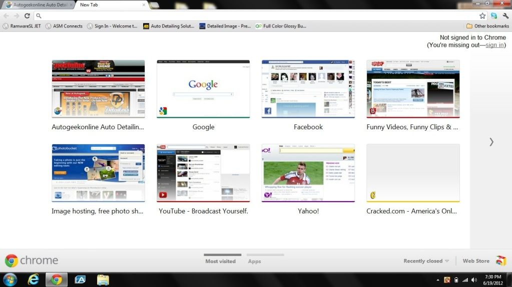Open Windows Explorer folder in taskbar
The width and height of the screenshot is (512, 287).
pos(103,280)
